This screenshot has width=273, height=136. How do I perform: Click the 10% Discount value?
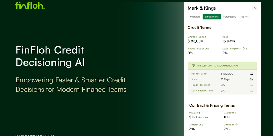(227, 117)
